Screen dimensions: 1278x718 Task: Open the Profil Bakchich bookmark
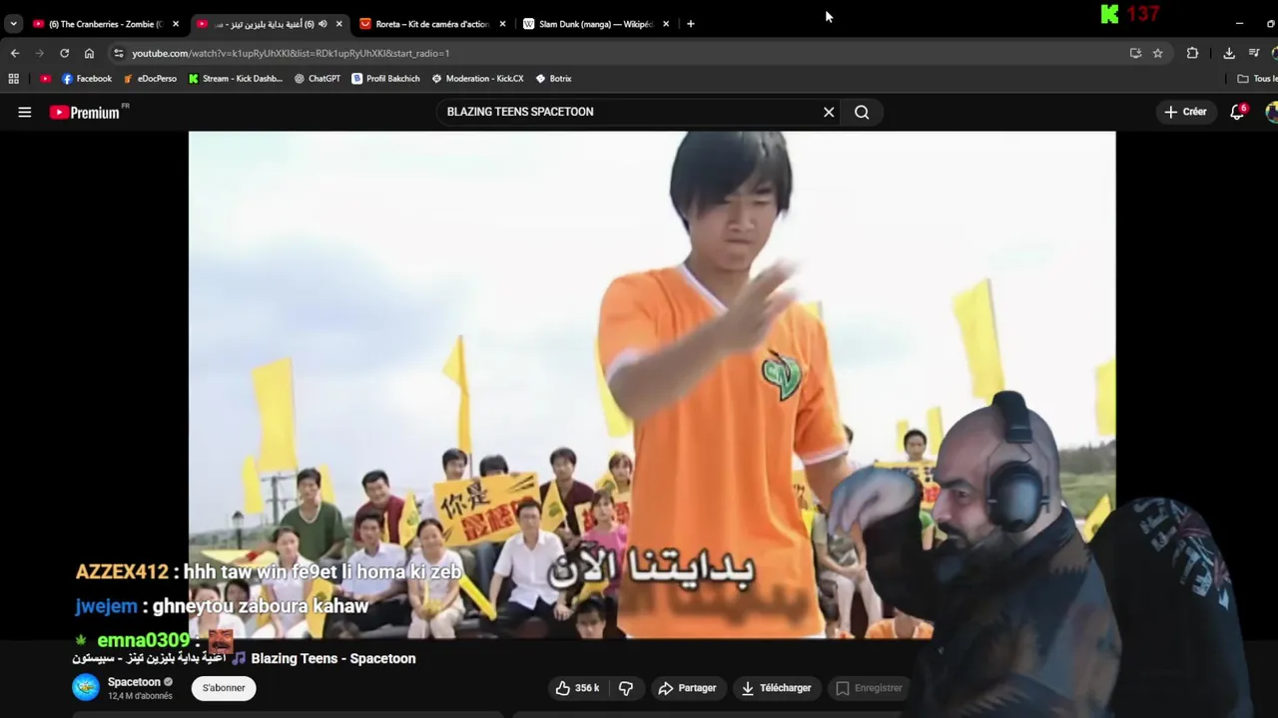(x=385, y=79)
